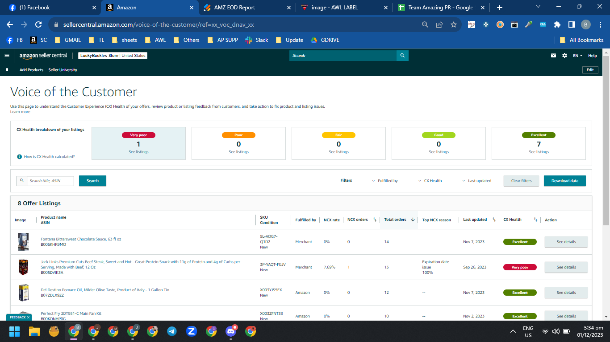Viewport: 610px width, 342px height.
Task: Click the zoom magnifier icon in address bar
Action: point(426,24)
